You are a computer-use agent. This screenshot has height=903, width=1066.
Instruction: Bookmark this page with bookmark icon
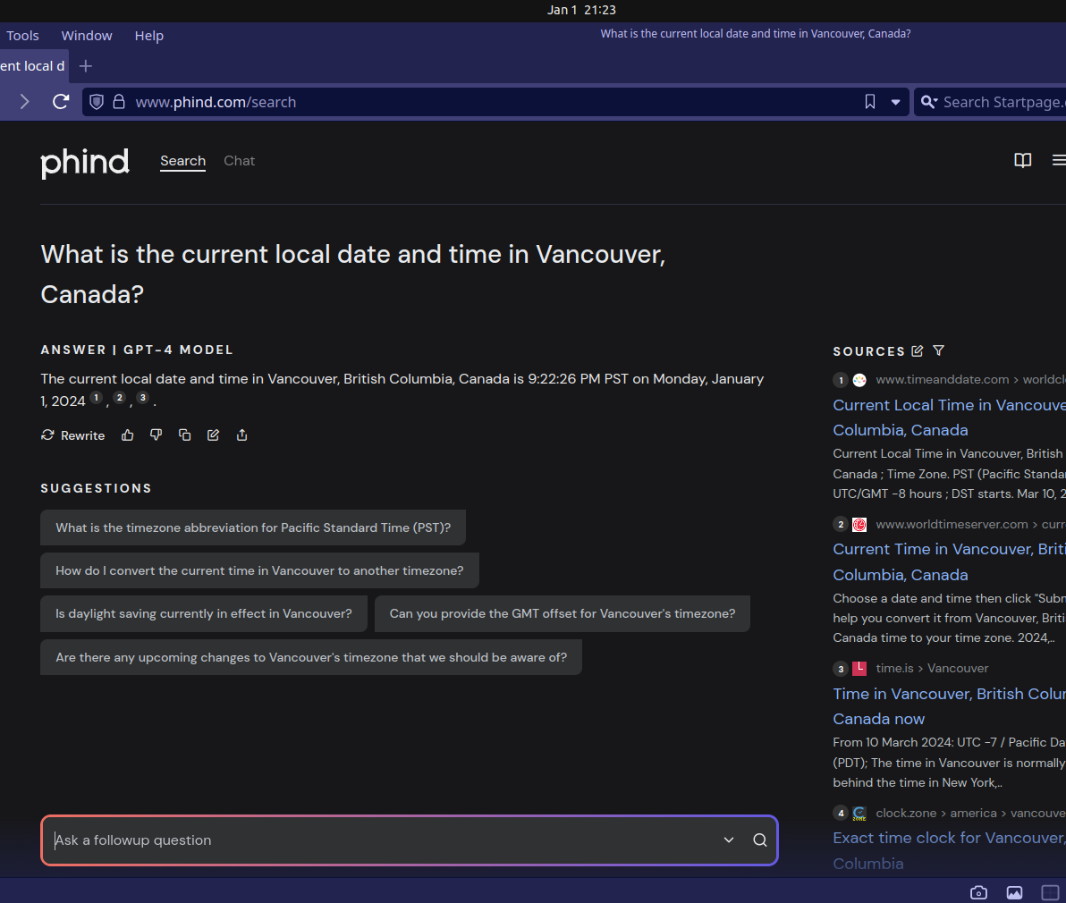[x=869, y=102]
